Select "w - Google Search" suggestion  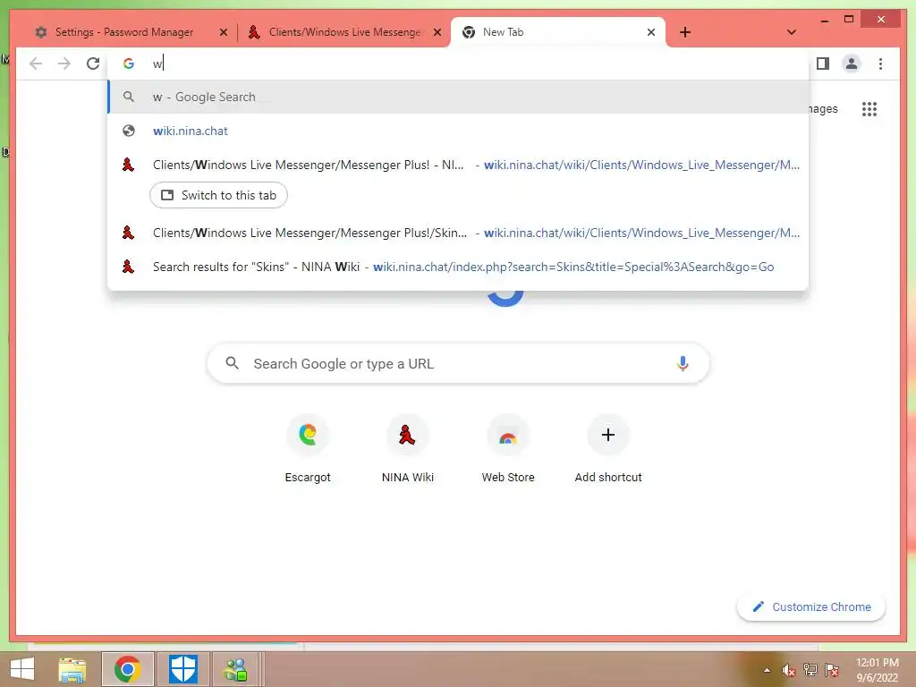tap(458, 97)
